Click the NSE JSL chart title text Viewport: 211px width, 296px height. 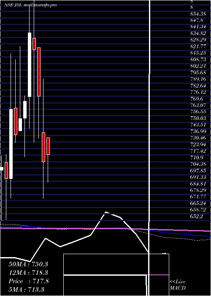(14, 5)
